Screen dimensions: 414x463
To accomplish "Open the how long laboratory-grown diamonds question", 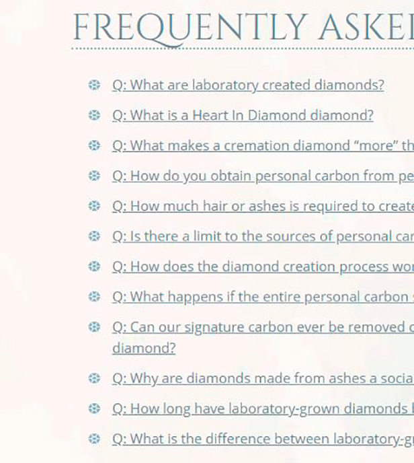I will tap(263, 409).
